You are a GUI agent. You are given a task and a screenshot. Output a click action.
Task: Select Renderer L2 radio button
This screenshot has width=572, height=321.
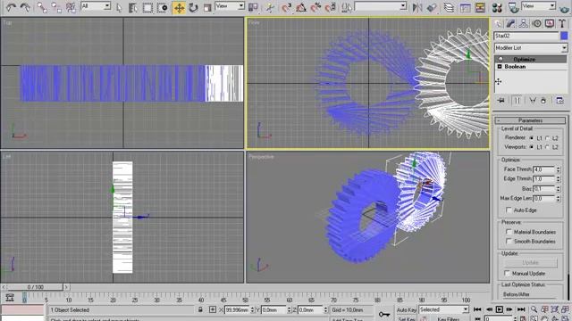point(547,138)
